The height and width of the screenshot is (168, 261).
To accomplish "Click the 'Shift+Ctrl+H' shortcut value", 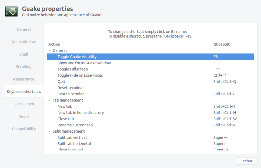I will click(225, 113).
